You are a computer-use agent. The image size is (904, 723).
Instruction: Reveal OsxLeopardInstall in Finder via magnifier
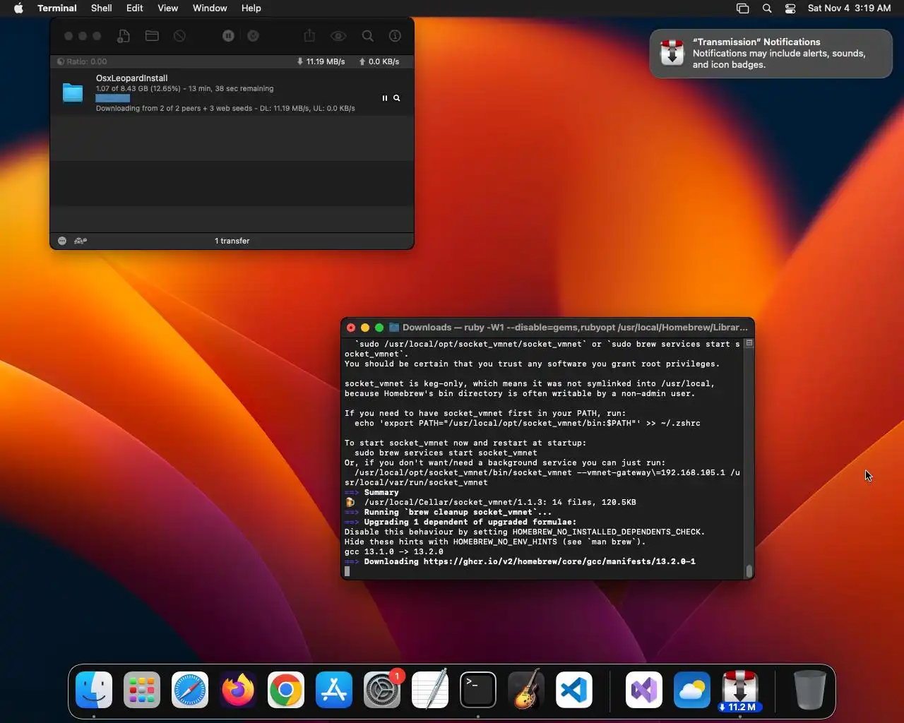pos(397,98)
